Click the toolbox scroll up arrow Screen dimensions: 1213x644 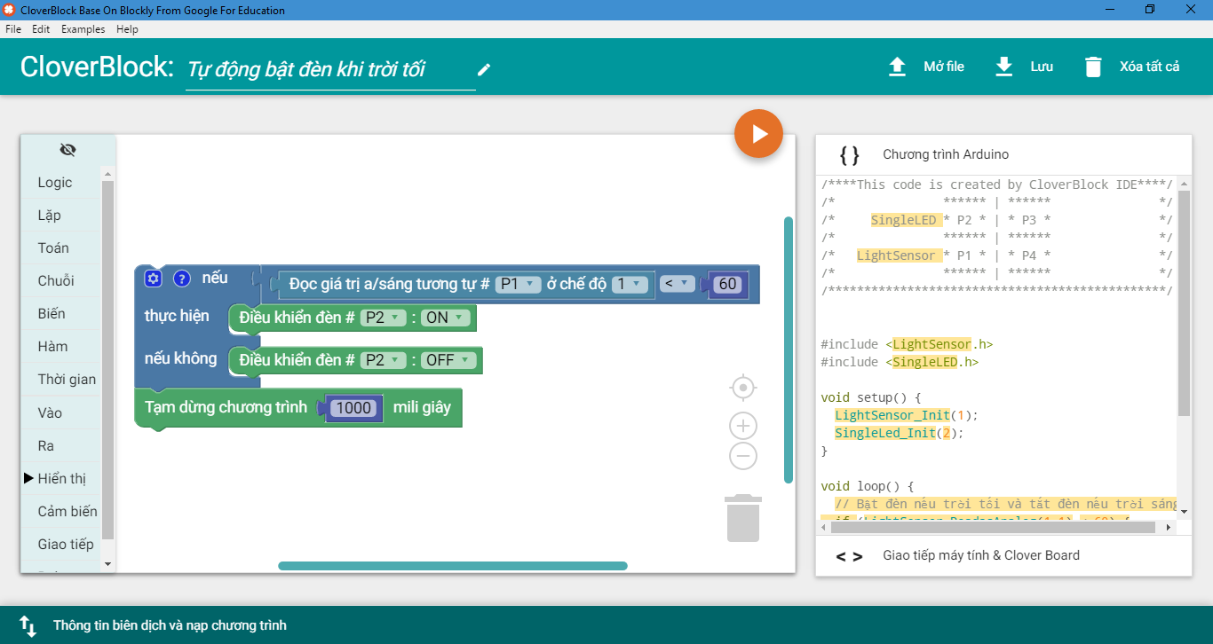click(x=108, y=175)
